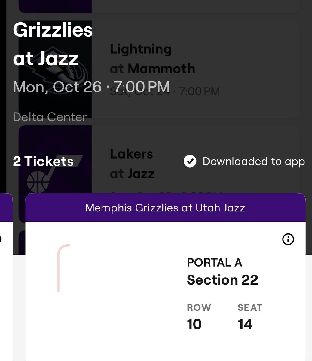Screen dimensions: 312x361
Task: Tap the Downloaded to app checkmark icon
Action: (x=190, y=161)
